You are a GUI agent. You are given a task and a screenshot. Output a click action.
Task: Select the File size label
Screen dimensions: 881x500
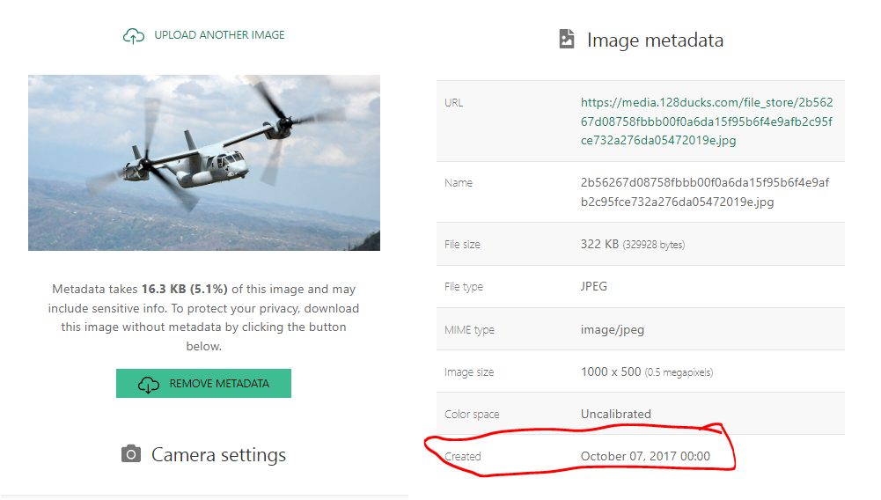coord(462,245)
